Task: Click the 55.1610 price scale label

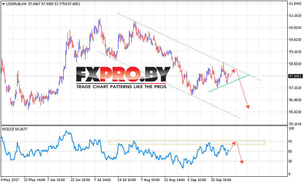Action: pos(295,124)
